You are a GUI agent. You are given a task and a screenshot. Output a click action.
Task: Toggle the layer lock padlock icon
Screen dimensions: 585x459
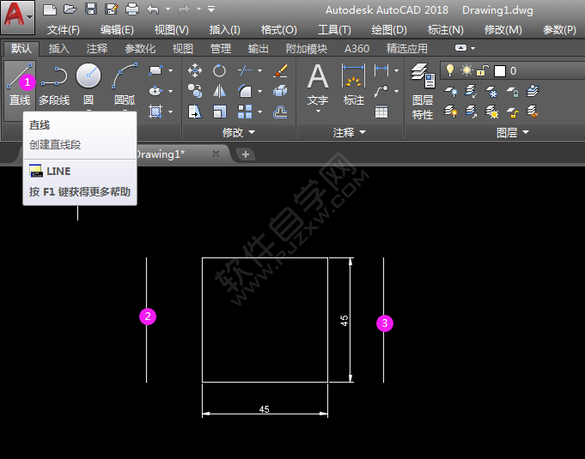point(483,70)
